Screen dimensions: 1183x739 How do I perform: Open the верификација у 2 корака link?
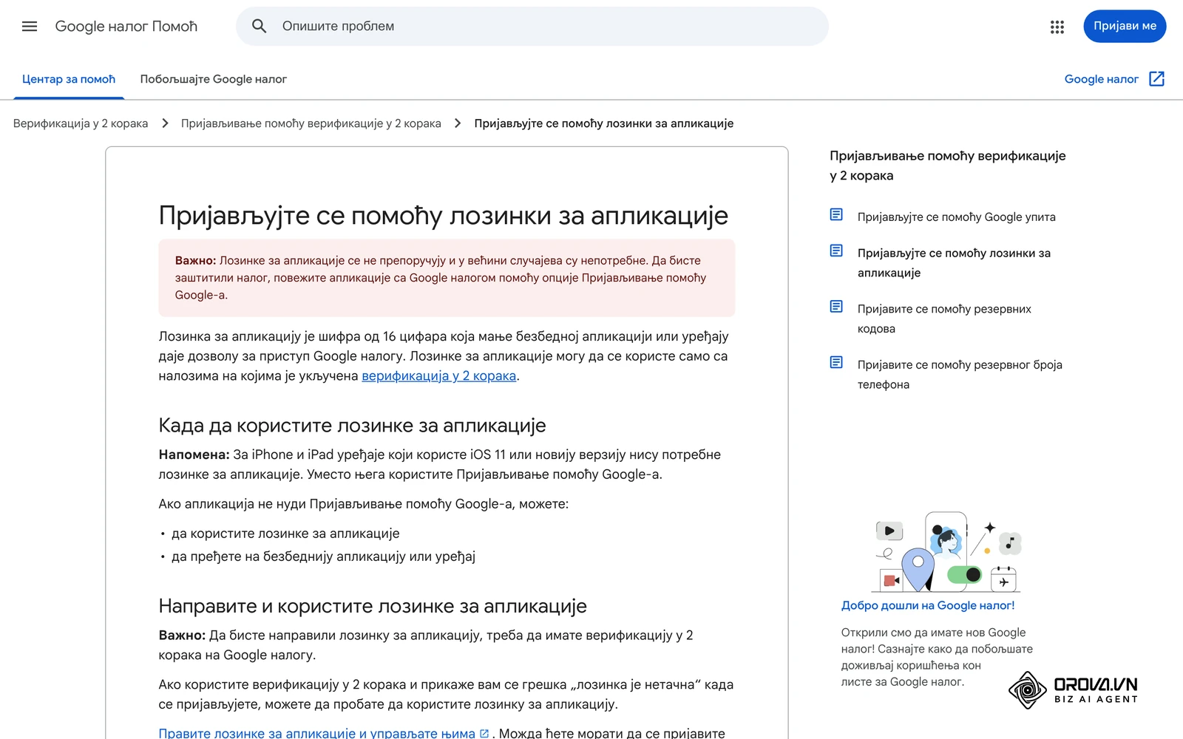point(439,376)
